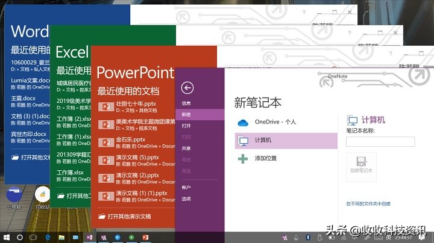The width and height of the screenshot is (434, 243).
Task: Launch Microsoft Edge from the taskbar
Action: pos(48,238)
